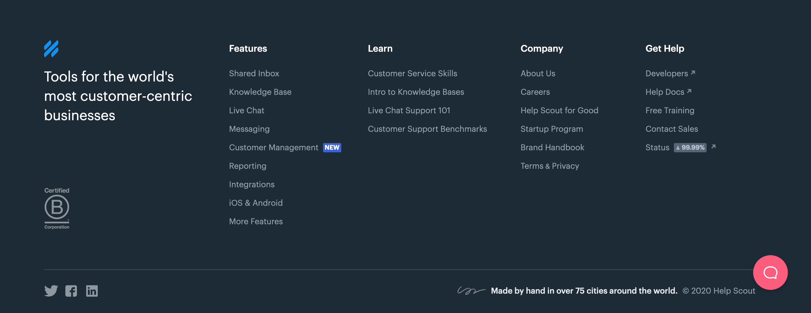Open Customer Management link
Image resolution: width=811 pixels, height=313 pixels.
click(274, 147)
